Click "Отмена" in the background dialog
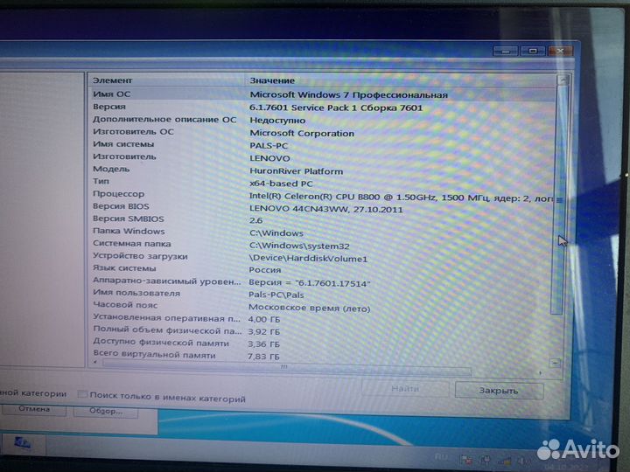The image size is (630, 472). click(x=34, y=409)
